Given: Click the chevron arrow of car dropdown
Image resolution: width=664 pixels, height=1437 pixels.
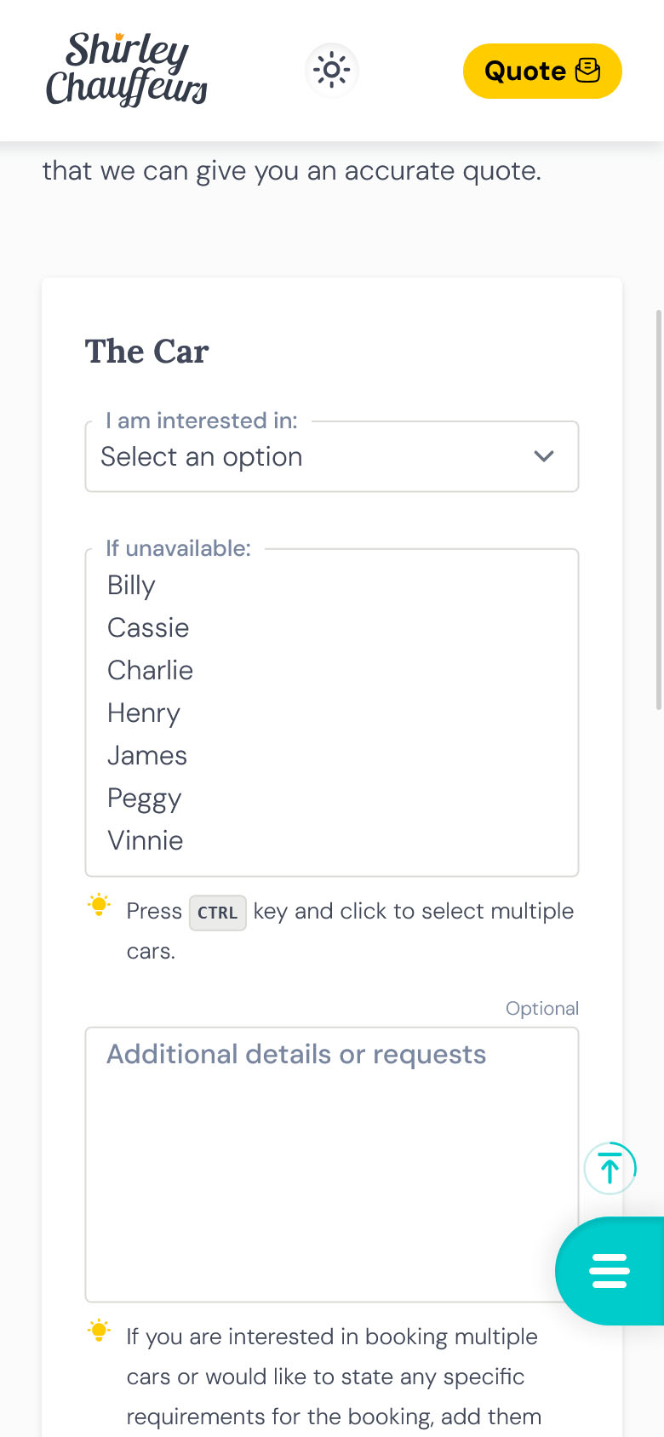Looking at the screenshot, I should pyautogui.click(x=544, y=457).
